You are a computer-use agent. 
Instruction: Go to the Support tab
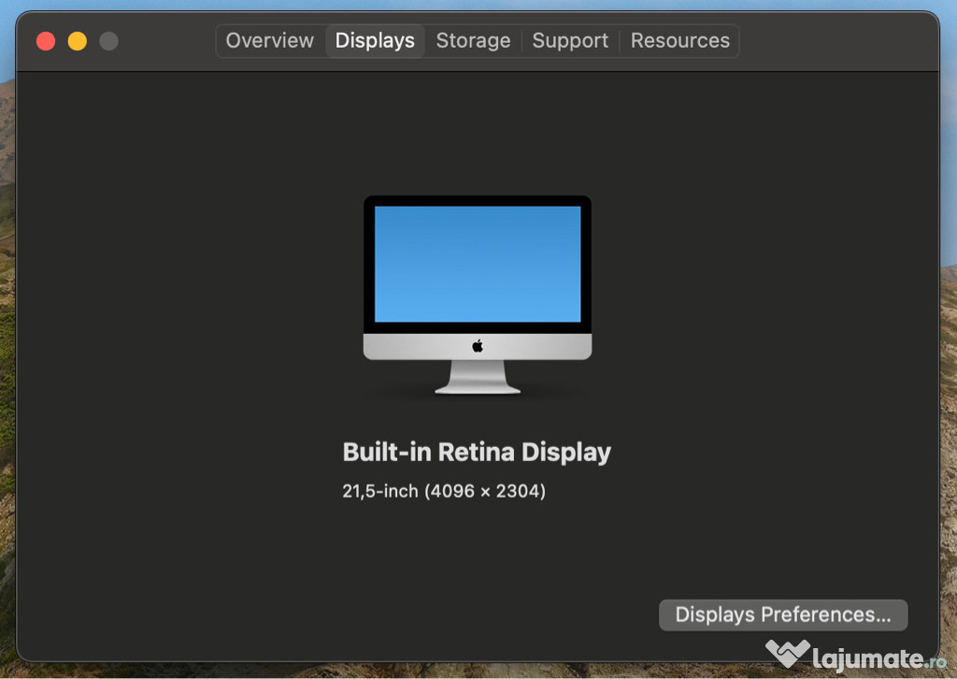click(x=570, y=41)
